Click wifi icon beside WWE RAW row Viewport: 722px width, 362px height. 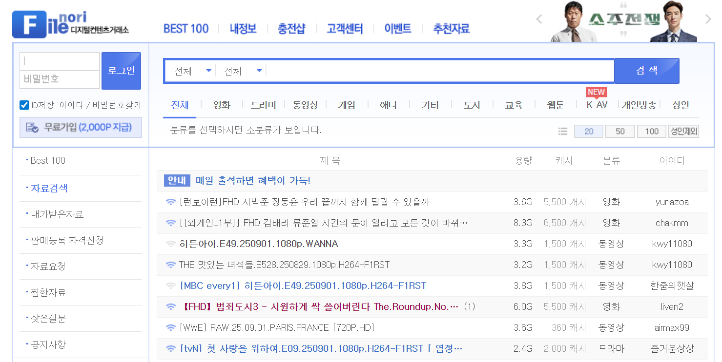(170, 327)
